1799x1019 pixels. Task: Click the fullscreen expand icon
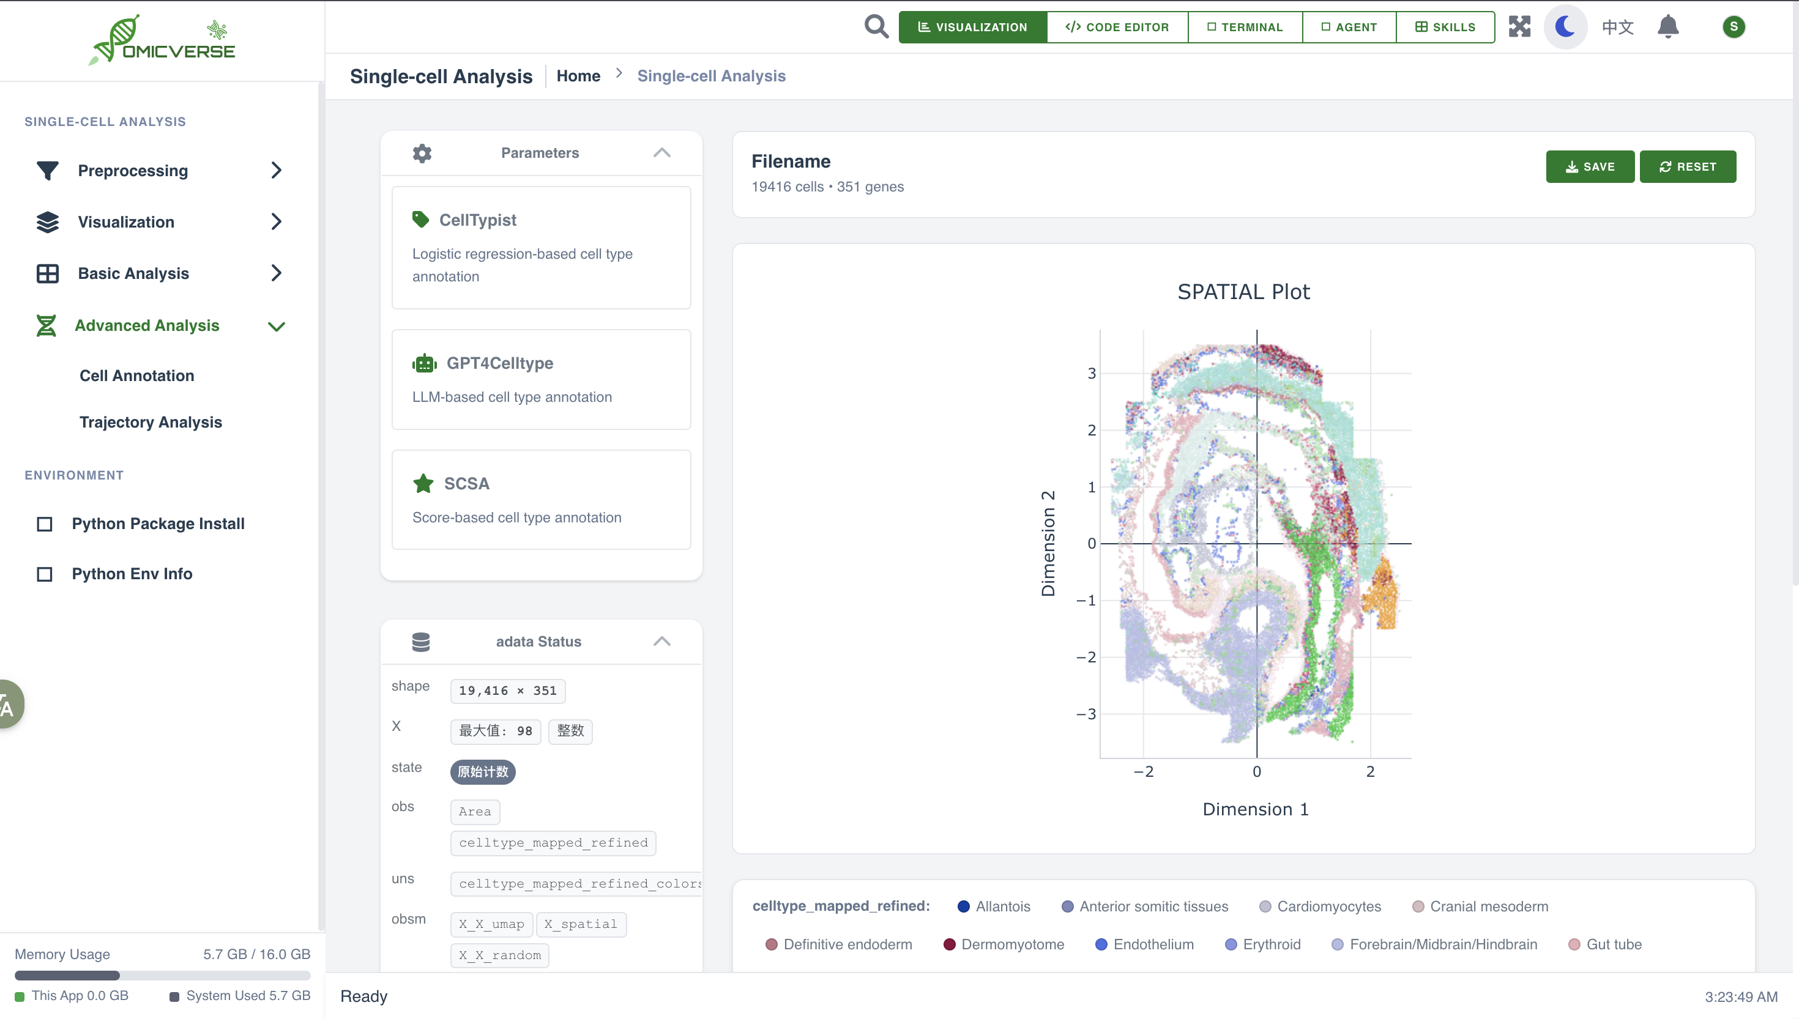click(1519, 26)
